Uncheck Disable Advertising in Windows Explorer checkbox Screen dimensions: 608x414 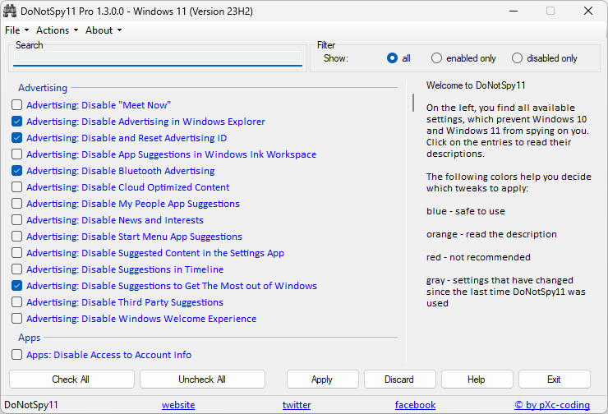coord(16,122)
